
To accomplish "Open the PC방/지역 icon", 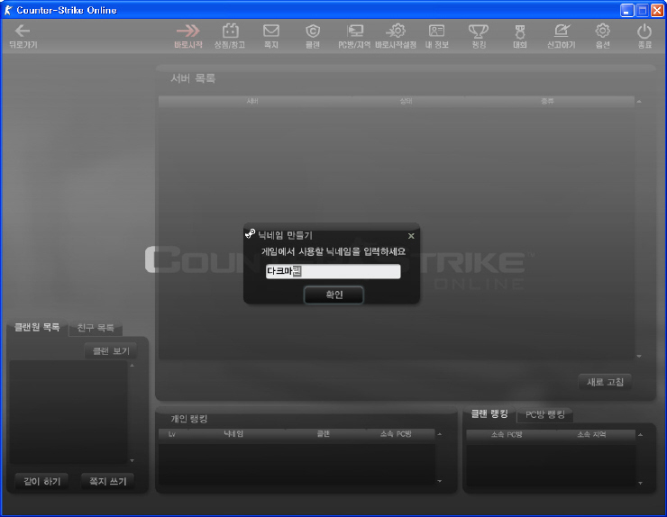I will pyautogui.click(x=354, y=36).
